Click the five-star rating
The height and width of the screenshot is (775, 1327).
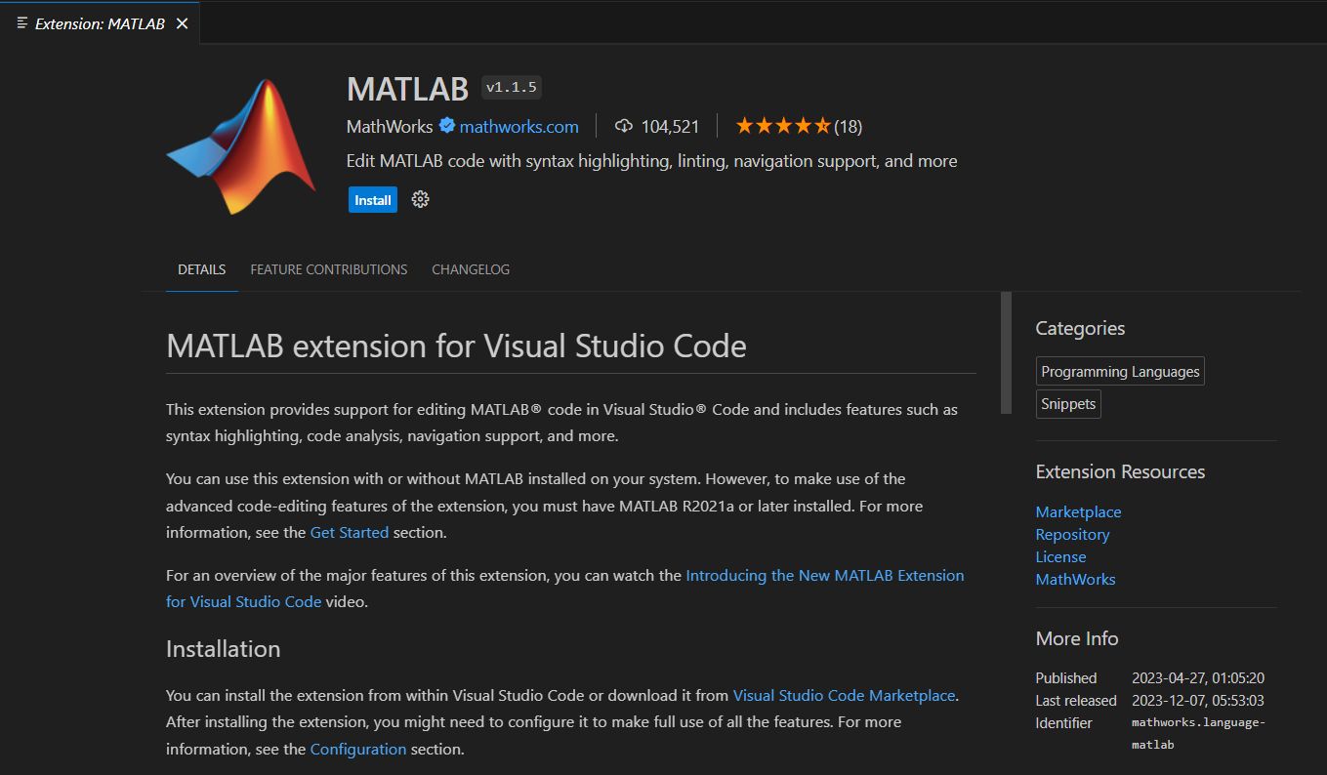[783, 126]
